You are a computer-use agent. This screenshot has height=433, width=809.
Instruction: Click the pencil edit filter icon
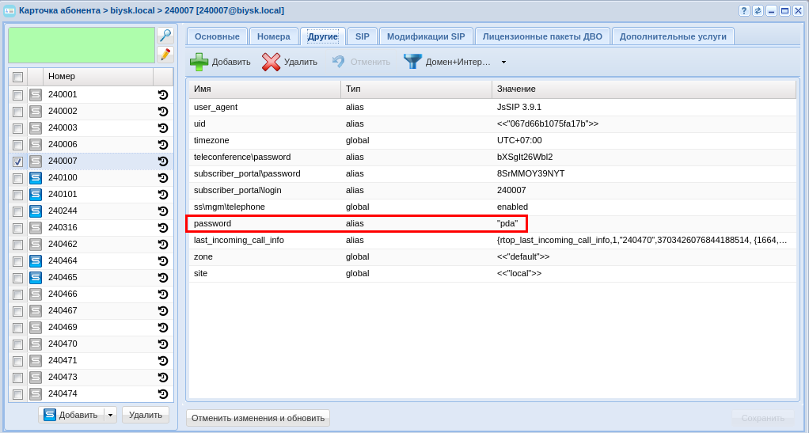coord(165,54)
